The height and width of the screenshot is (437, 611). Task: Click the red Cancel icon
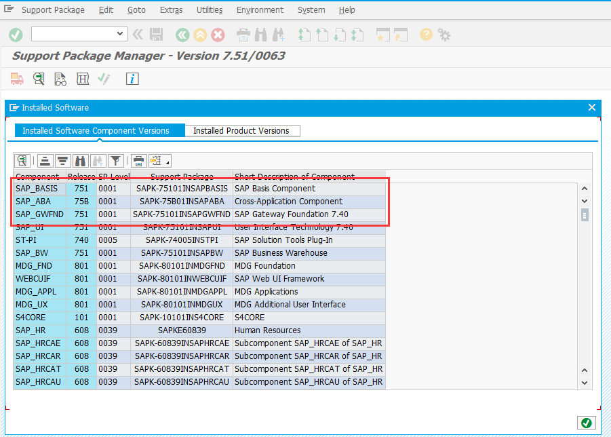pyautogui.click(x=218, y=35)
